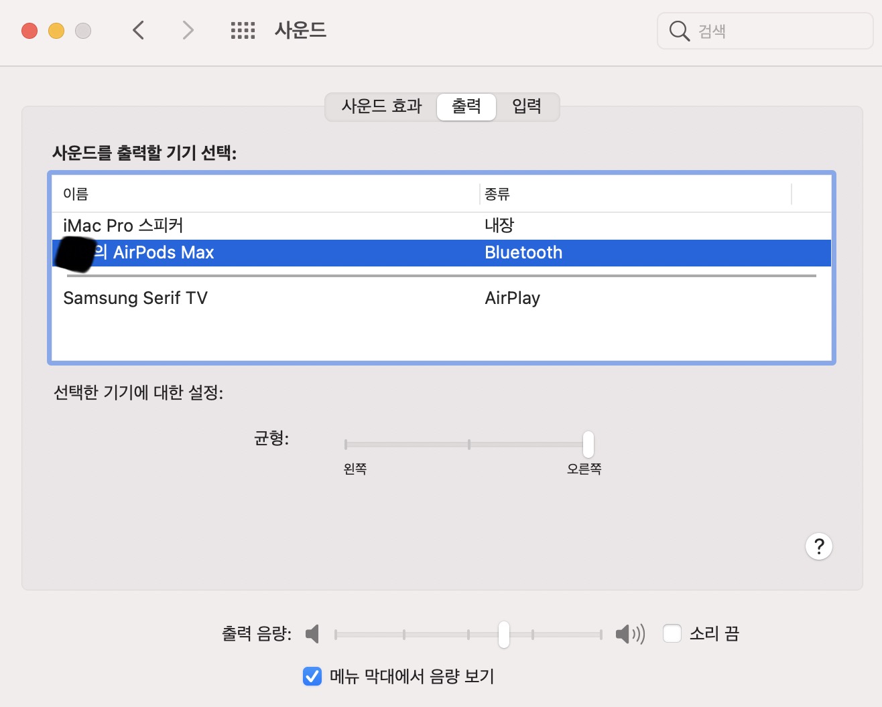Click the low volume speaker icon
882x707 pixels.
pyautogui.click(x=312, y=633)
